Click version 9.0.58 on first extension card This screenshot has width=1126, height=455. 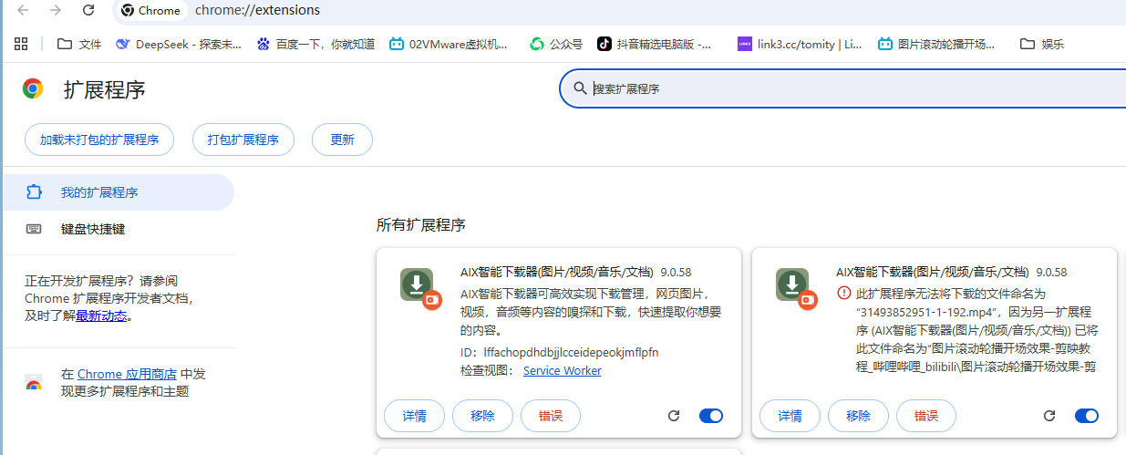(x=676, y=272)
